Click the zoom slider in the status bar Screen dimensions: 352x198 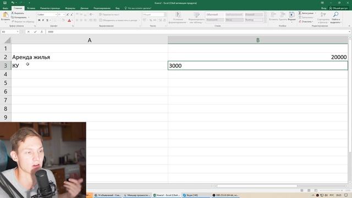(331, 190)
